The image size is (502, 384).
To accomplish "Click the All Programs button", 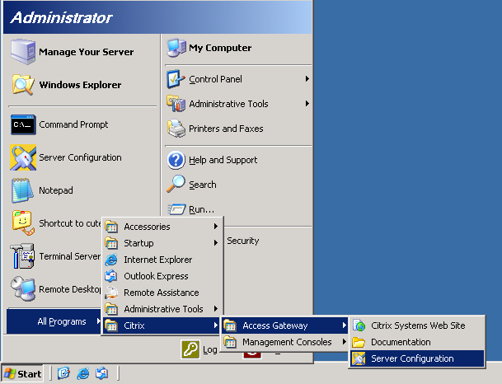I will (54, 321).
